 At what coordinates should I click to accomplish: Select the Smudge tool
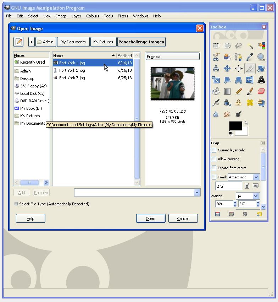[227, 114]
